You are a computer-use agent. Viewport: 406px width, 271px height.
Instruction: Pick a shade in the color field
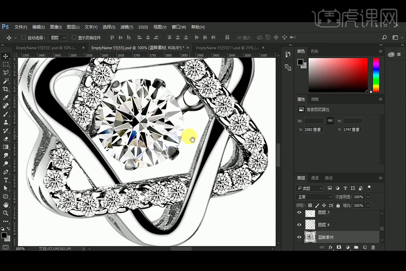338,75
